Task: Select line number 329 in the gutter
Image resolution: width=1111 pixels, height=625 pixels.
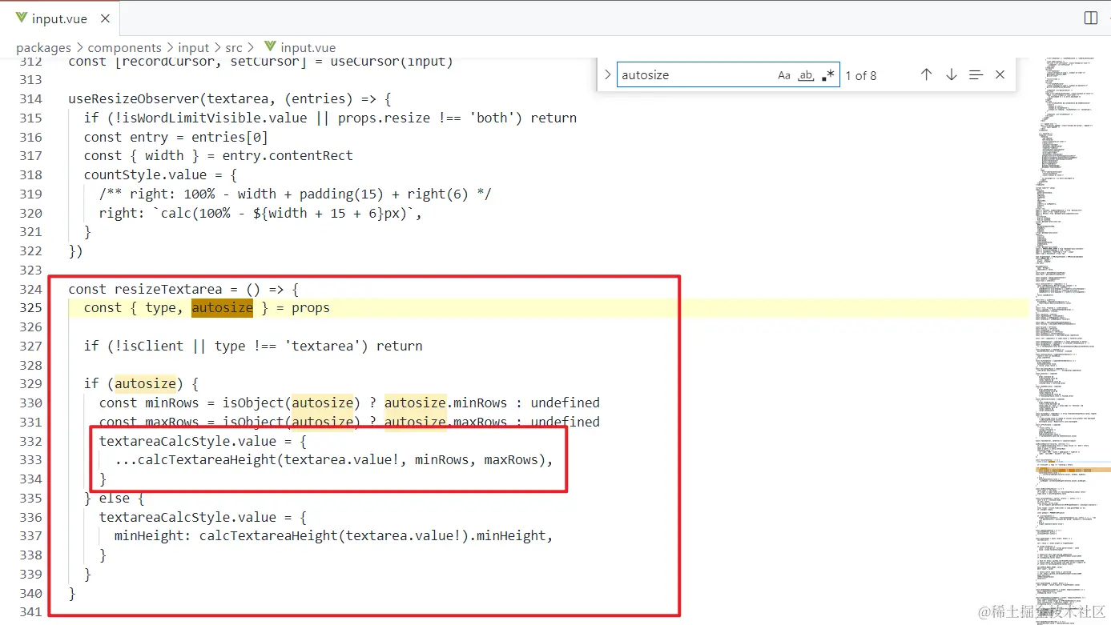Action: pos(30,384)
